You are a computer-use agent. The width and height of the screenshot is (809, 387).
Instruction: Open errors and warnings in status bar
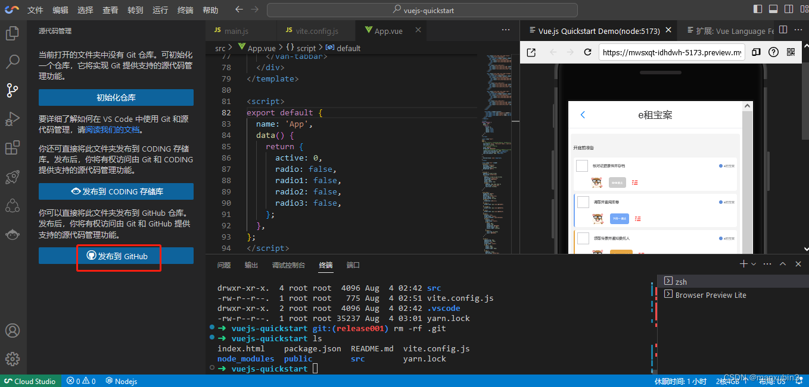tap(81, 381)
